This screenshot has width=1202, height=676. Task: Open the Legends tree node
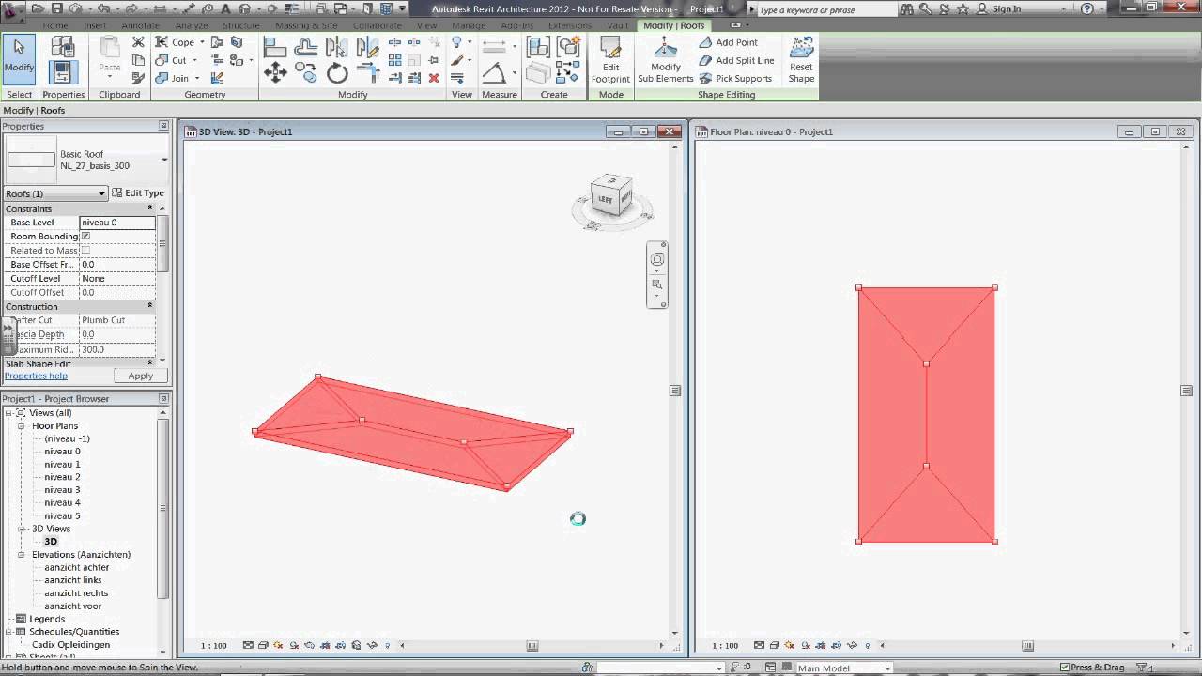(47, 619)
